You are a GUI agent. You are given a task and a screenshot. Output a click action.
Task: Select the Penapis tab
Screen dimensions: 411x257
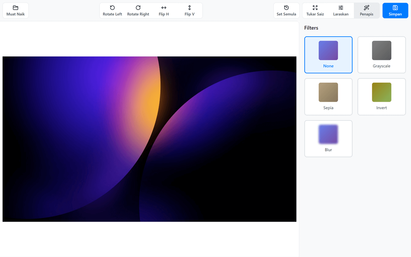(367, 11)
